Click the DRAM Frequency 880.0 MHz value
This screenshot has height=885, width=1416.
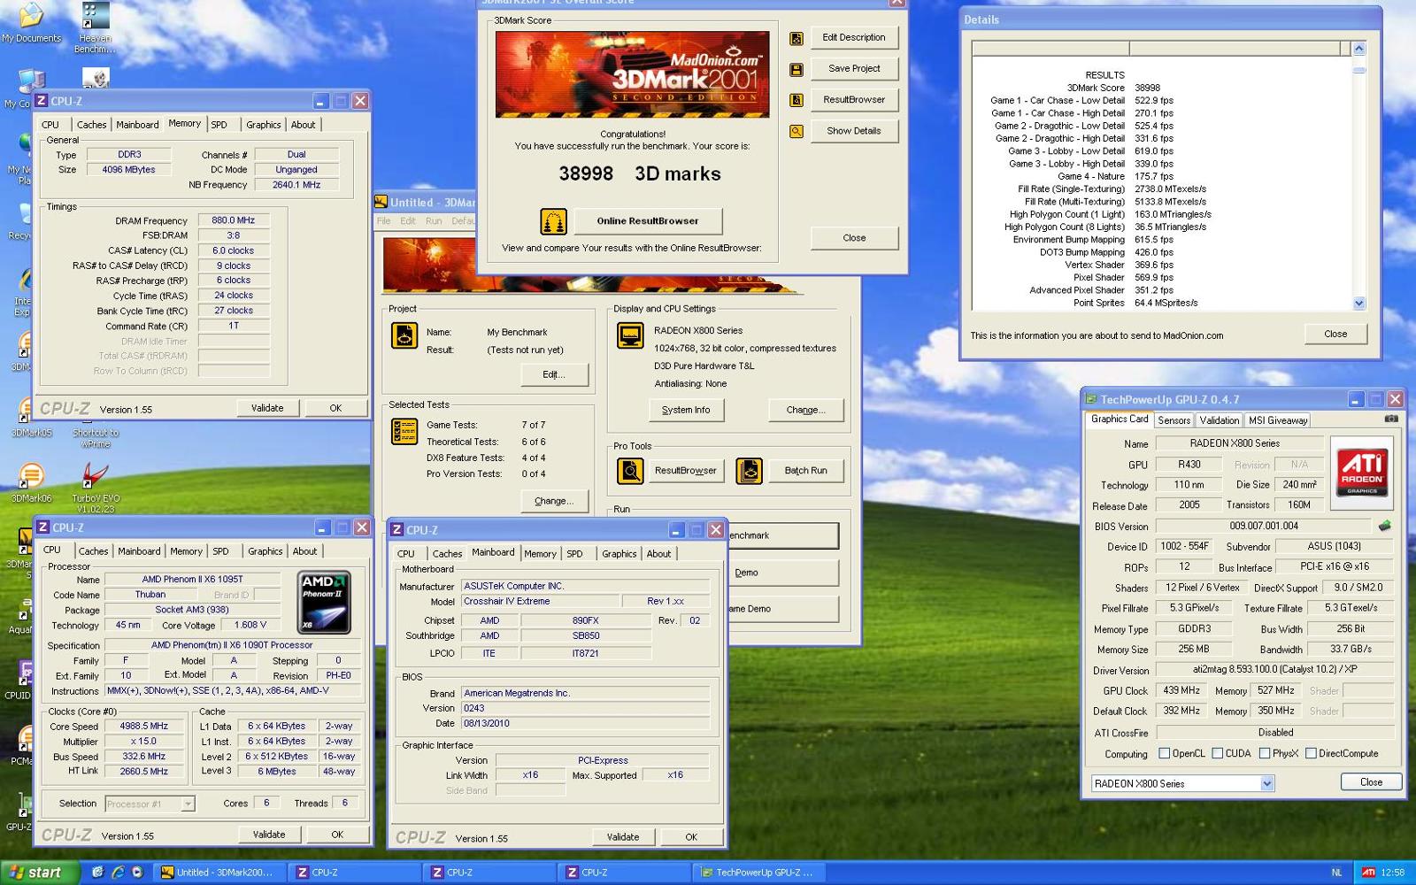234,220
